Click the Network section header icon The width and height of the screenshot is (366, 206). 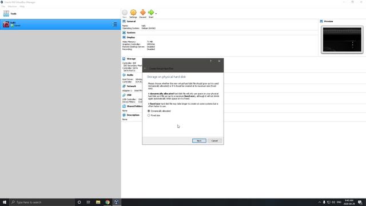(x=124, y=86)
